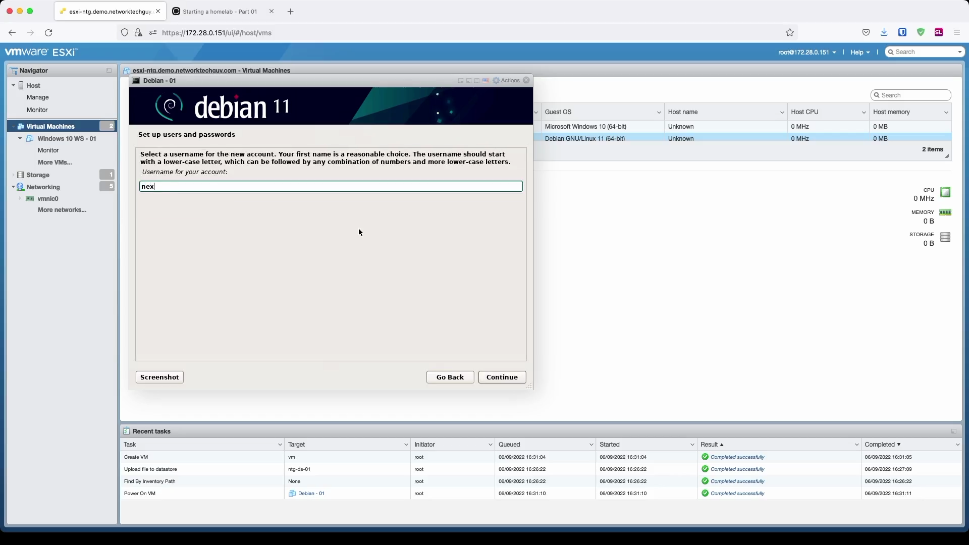Click the virtual machines Search field
The image size is (969, 545).
pos(911,95)
